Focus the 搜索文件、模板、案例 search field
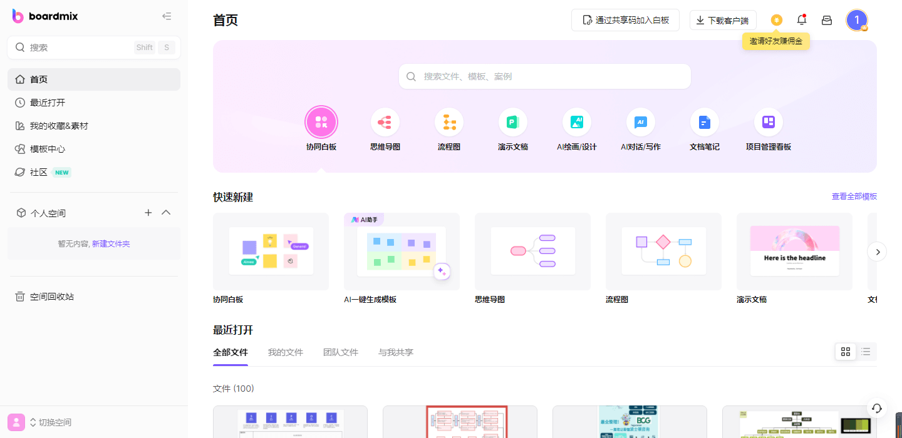 click(x=545, y=76)
